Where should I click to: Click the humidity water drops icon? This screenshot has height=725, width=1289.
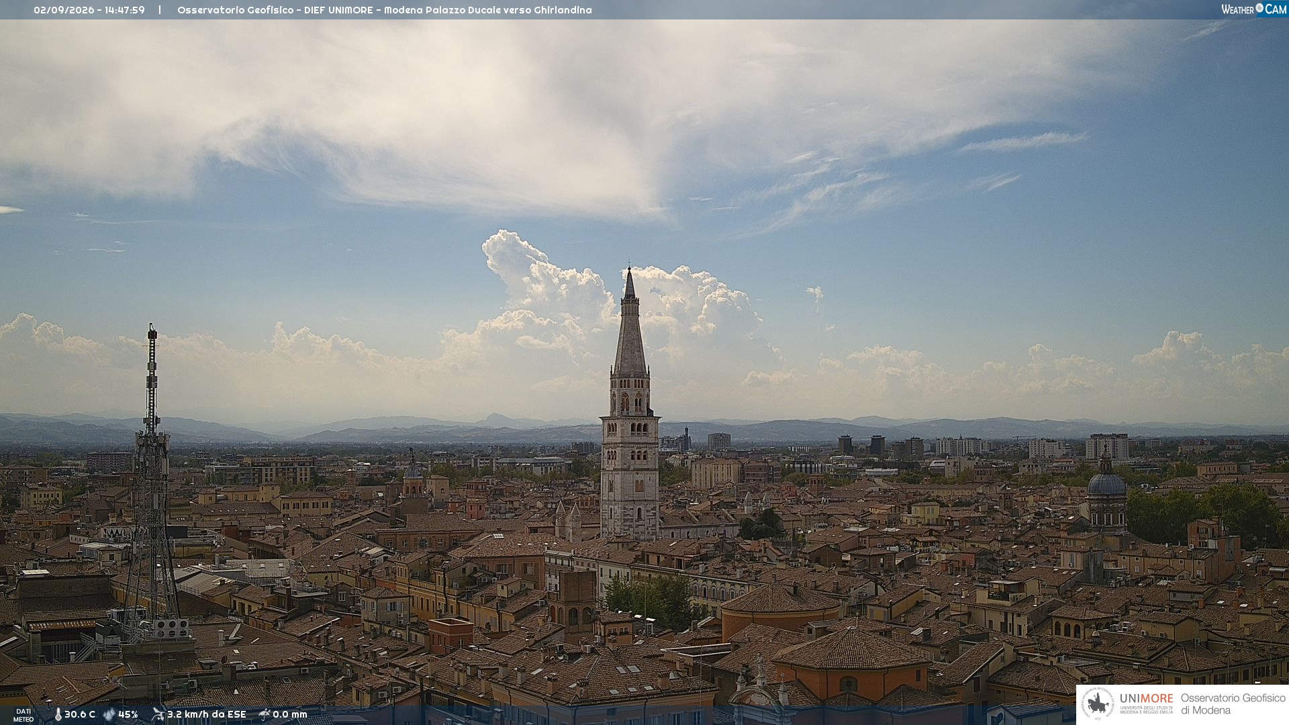[109, 714]
